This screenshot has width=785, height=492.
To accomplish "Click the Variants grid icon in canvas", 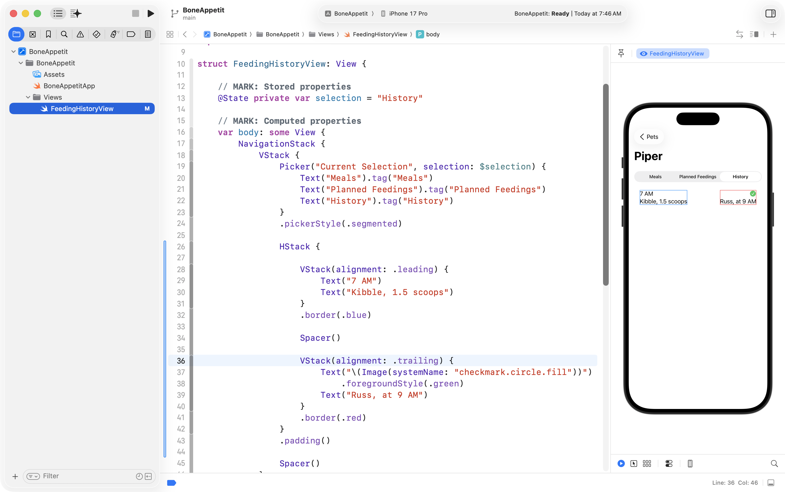I will click(x=647, y=463).
